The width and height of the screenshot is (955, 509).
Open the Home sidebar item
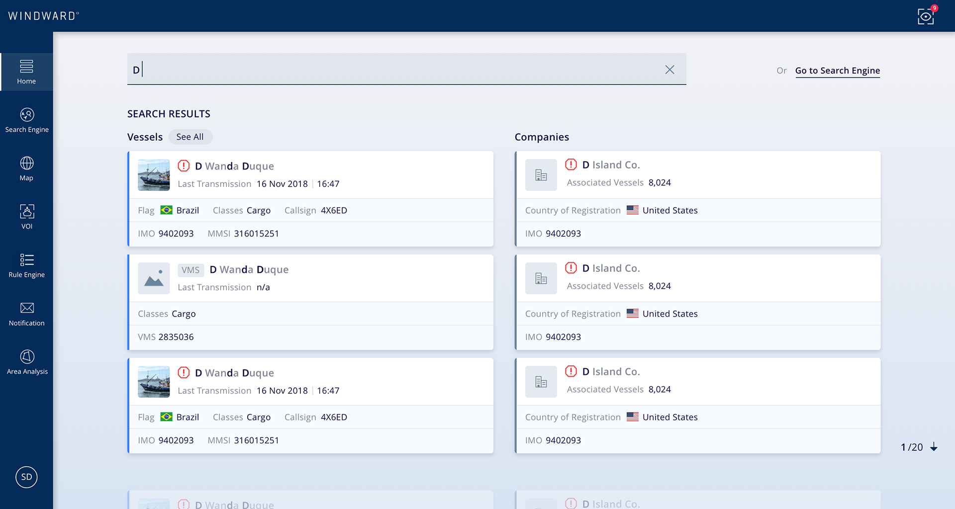click(x=26, y=72)
